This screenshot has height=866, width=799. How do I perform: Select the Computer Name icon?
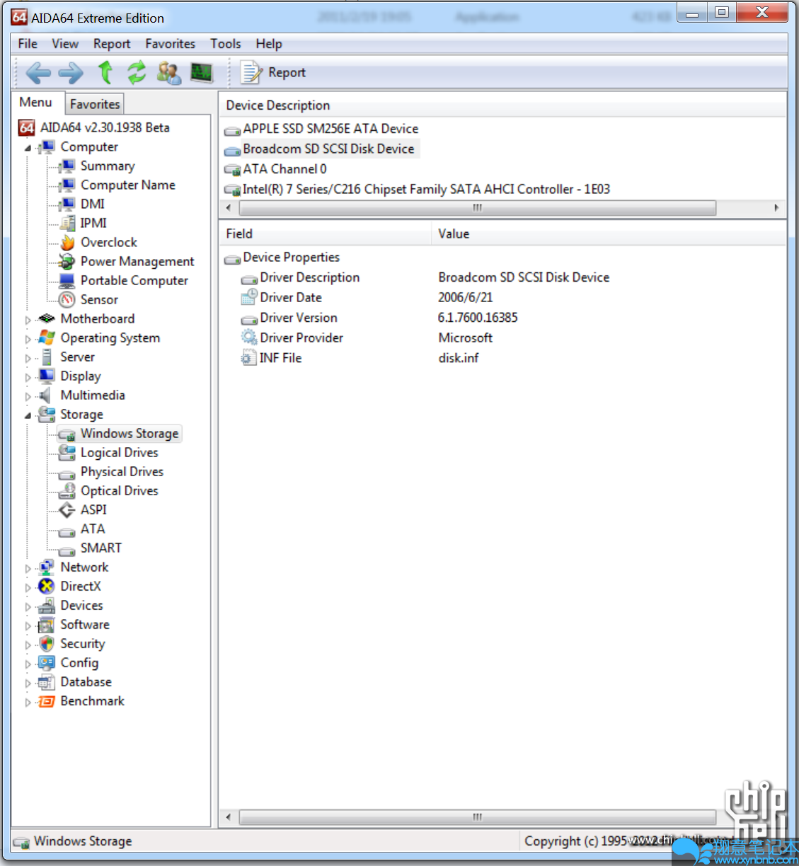point(67,185)
